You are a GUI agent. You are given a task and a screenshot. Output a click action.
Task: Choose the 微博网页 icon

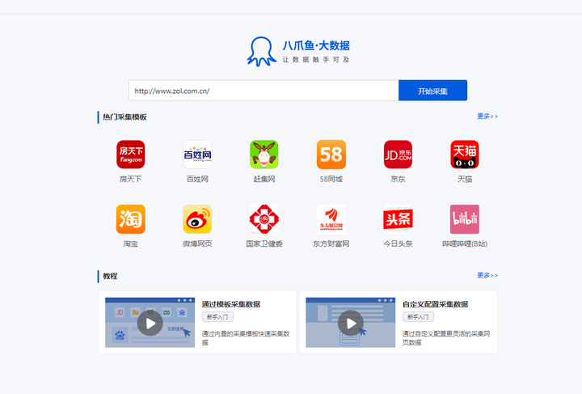point(197,219)
